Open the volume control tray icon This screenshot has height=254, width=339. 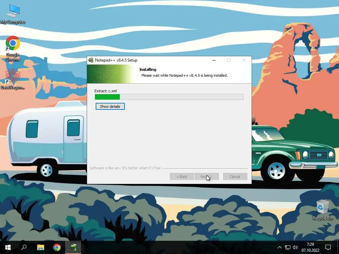click(x=295, y=247)
